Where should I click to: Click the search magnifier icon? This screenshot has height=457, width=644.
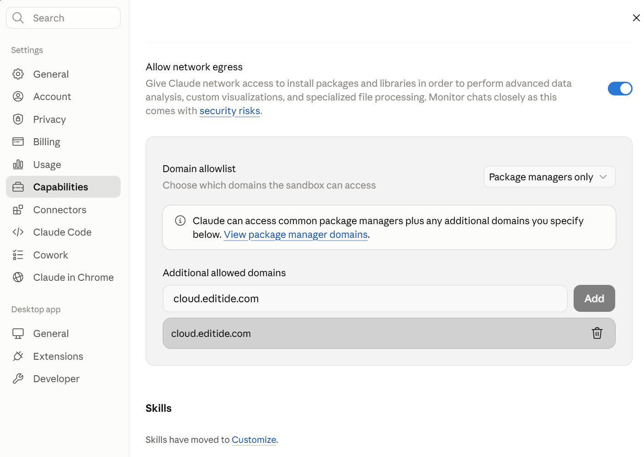[x=18, y=18]
